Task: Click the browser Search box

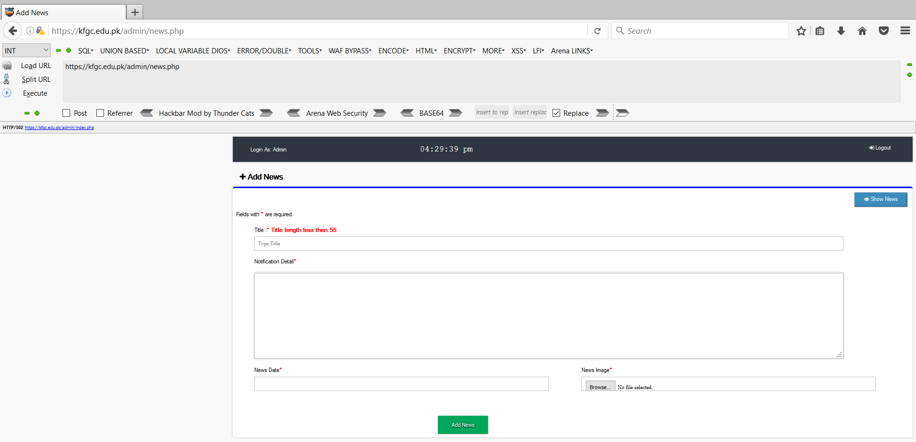Action: (x=700, y=31)
